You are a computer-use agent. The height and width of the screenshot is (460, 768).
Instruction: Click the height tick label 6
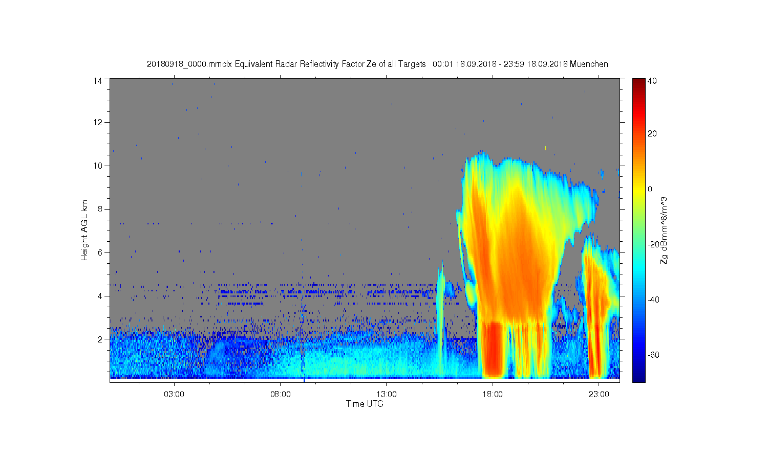click(x=100, y=252)
